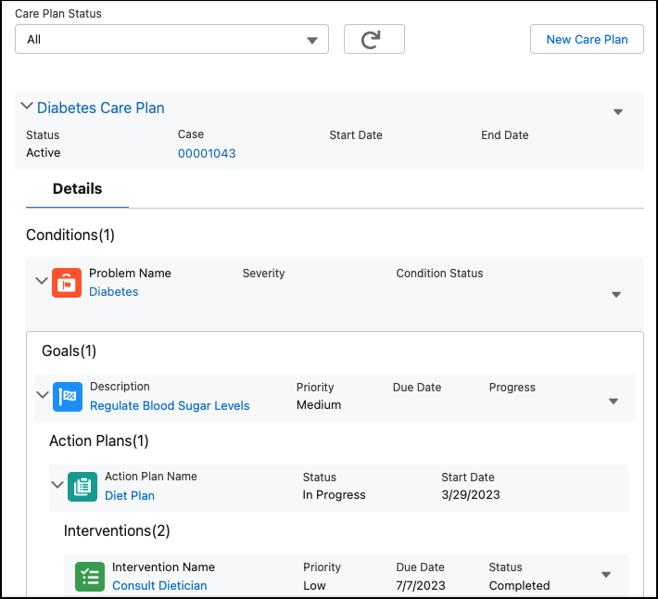Select the Details tab
The width and height of the screenshot is (658, 599).
(x=77, y=189)
